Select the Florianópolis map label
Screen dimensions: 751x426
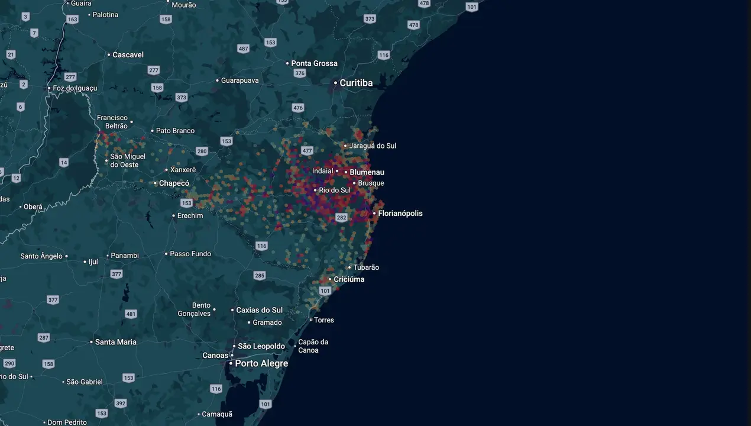(x=400, y=214)
